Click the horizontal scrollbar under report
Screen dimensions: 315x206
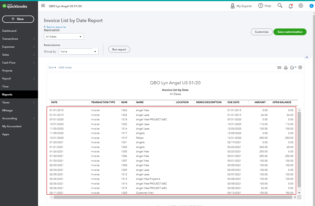click(173, 197)
